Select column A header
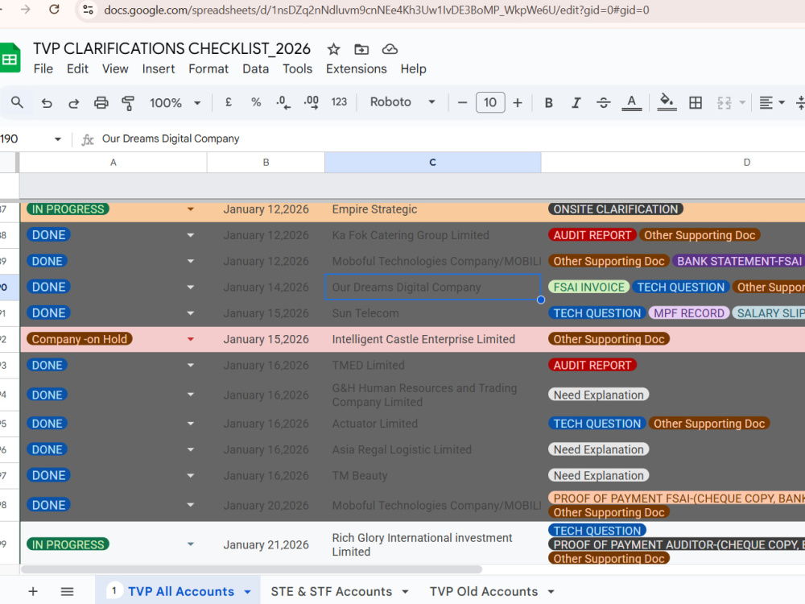The height and width of the screenshot is (604, 805). [x=113, y=163]
